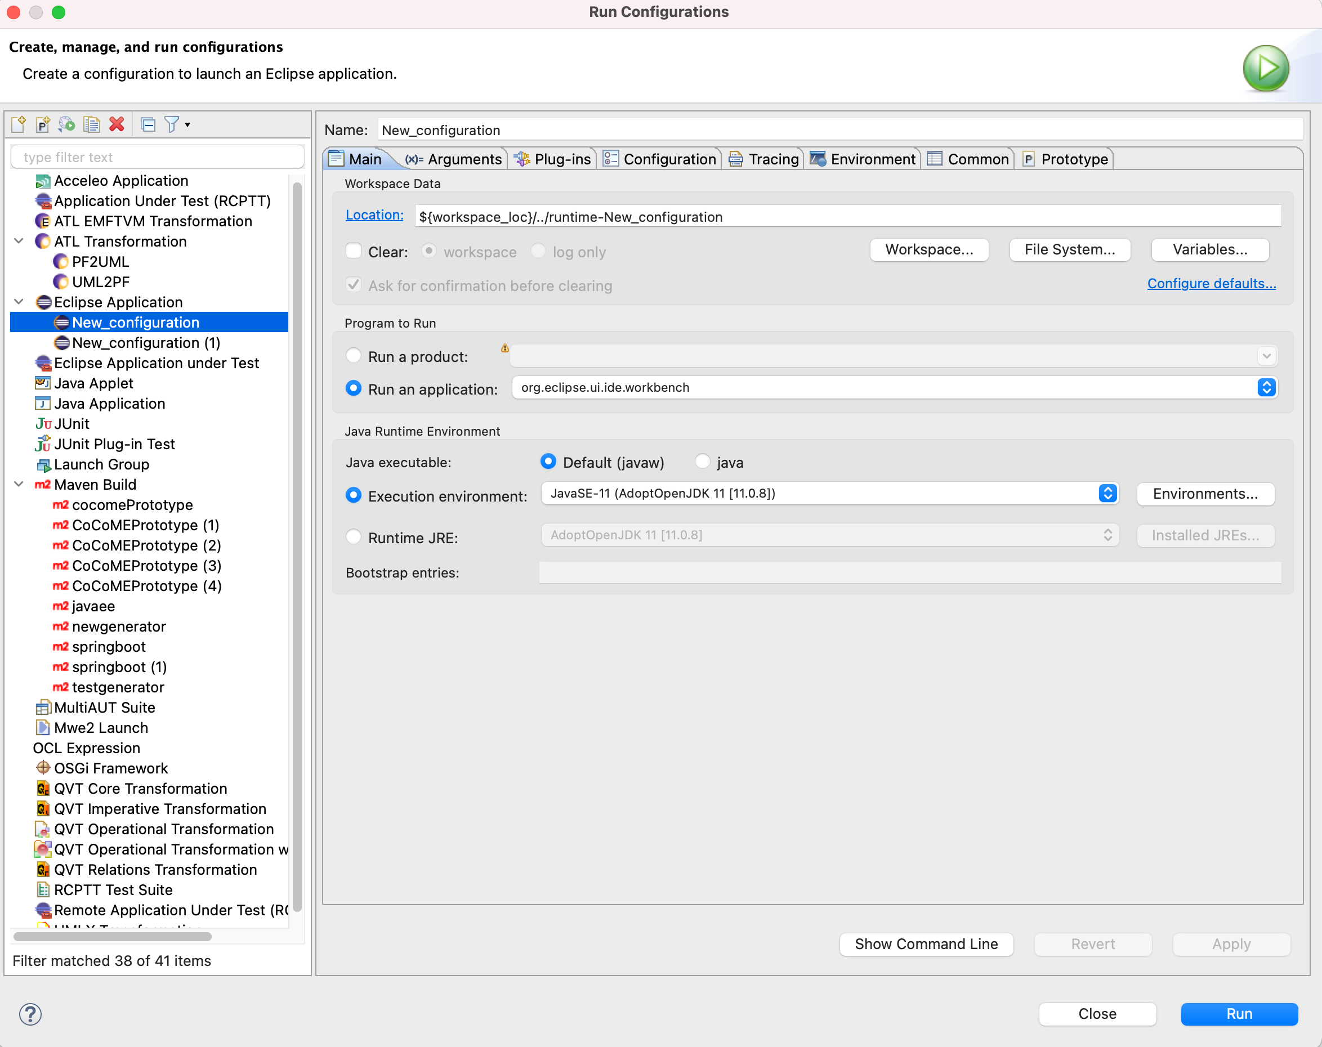The height and width of the screenshot is (1047, 1322).
Task: Choose the Run an application radio button
Action: [x=353, y=388]
